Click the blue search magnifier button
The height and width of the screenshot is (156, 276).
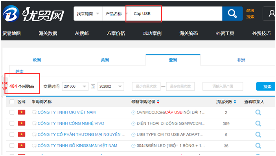[x=232, y=13]
